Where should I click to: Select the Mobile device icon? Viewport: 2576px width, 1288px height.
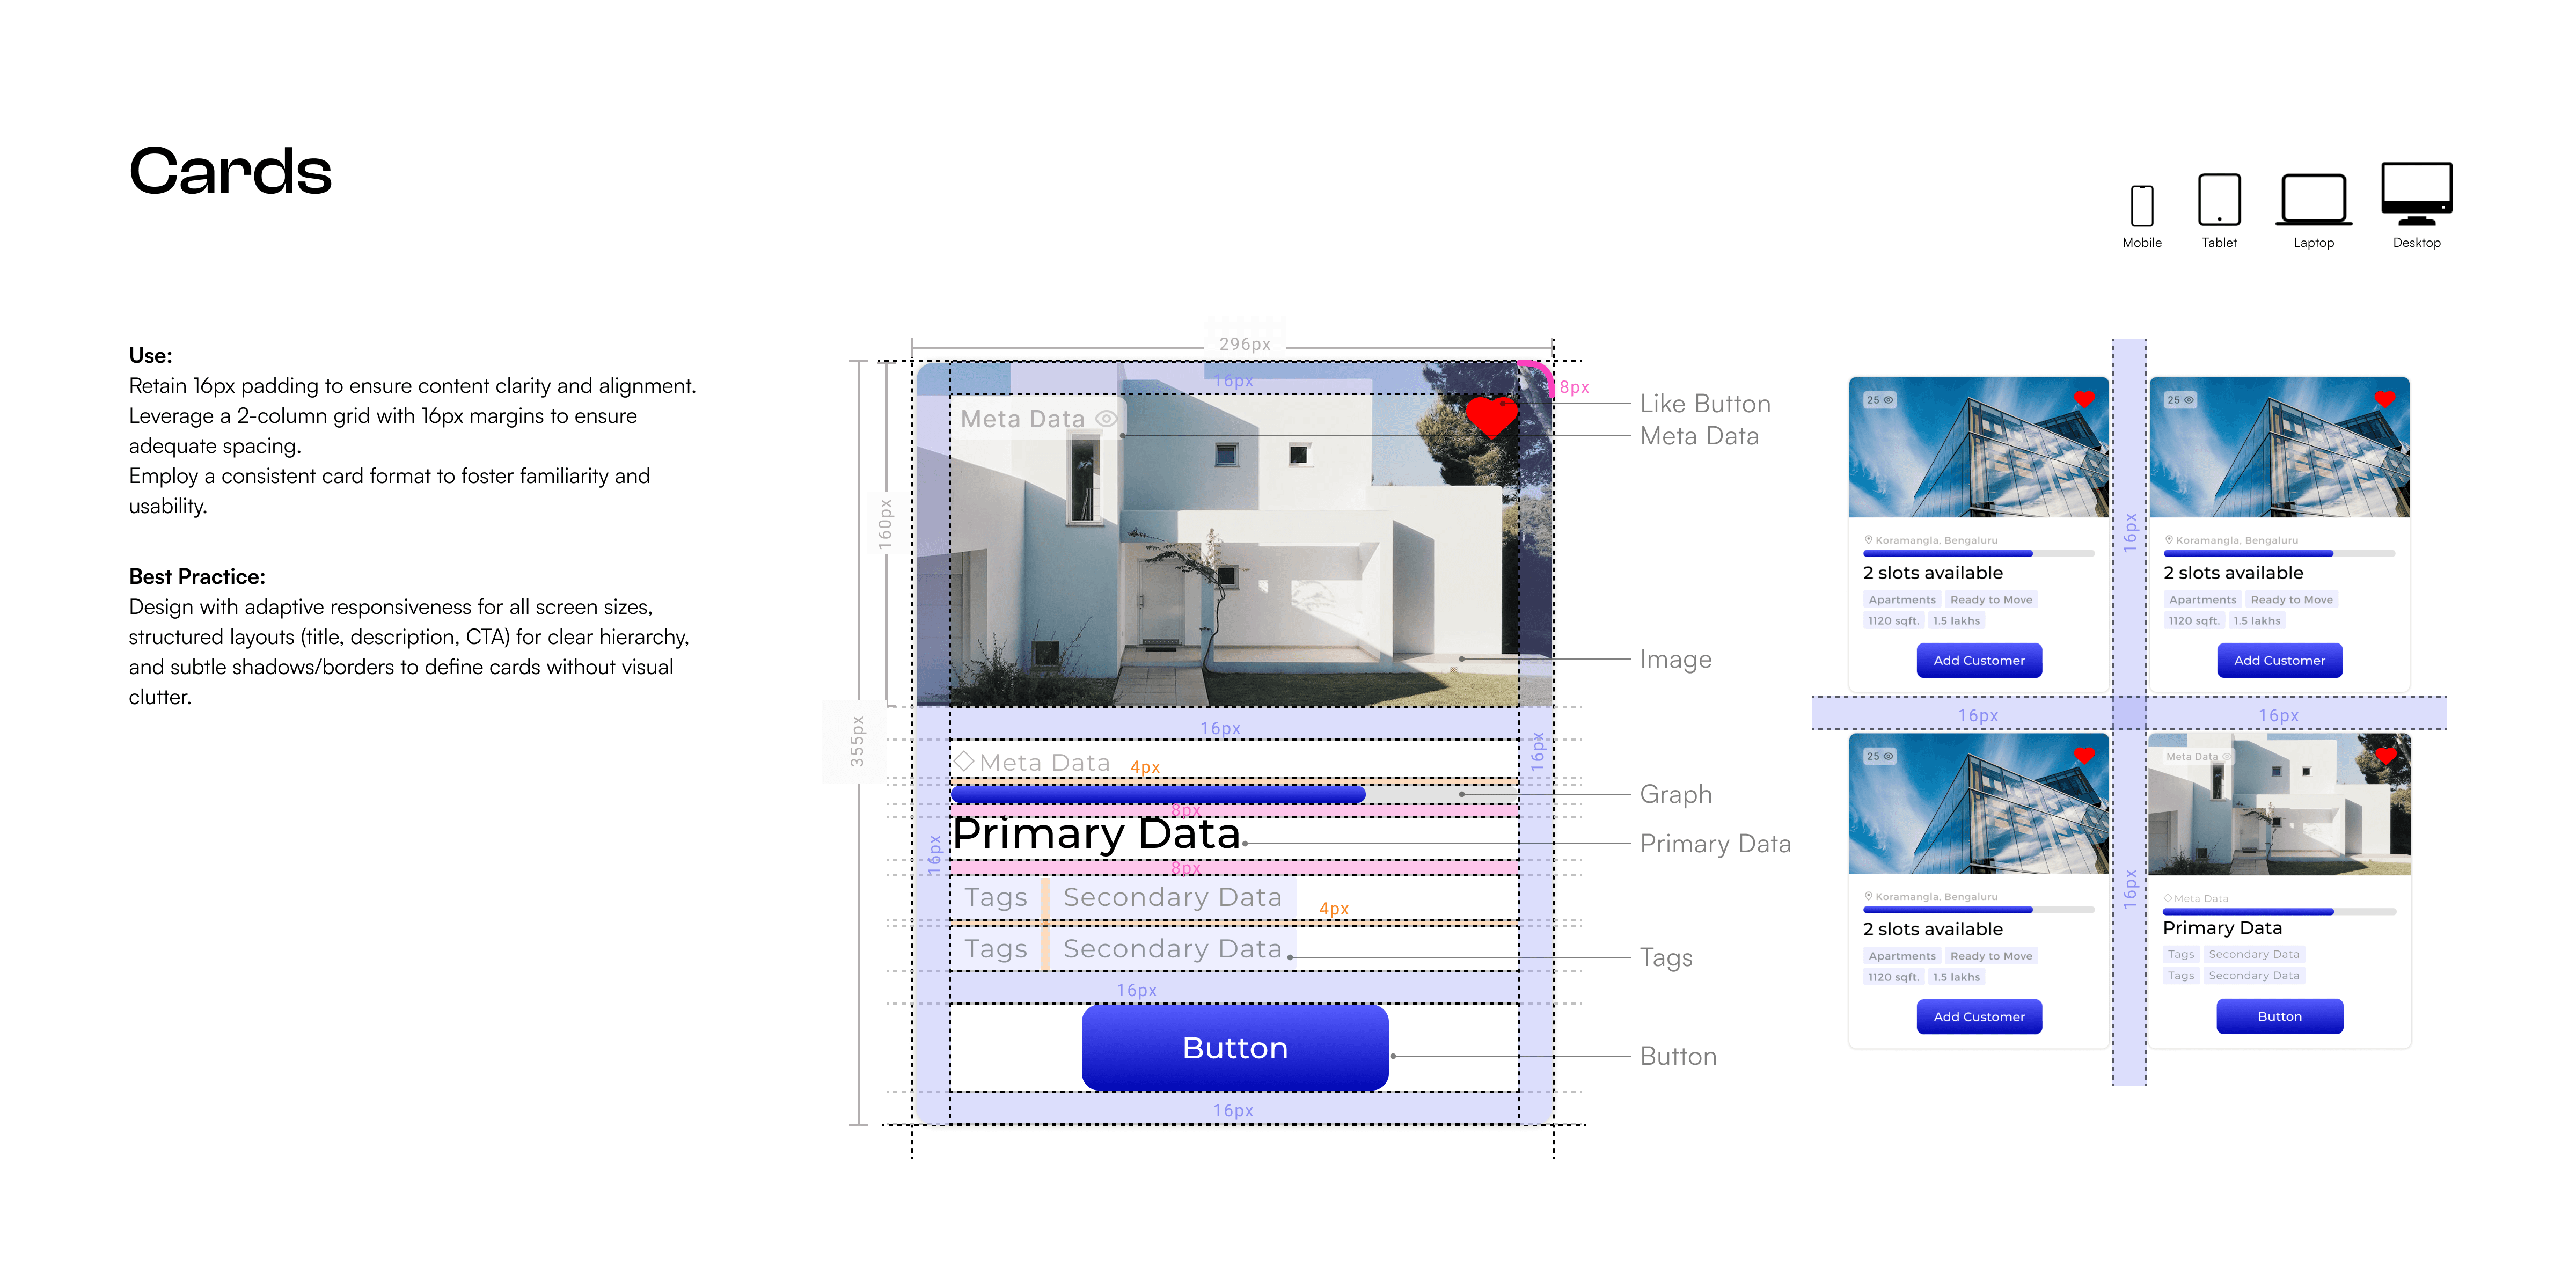click(2141, 205)
